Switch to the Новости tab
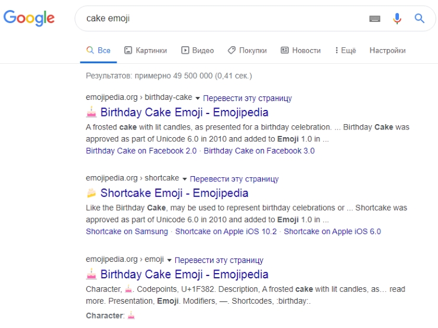This screenshot has width=438, height=328. 301,50
